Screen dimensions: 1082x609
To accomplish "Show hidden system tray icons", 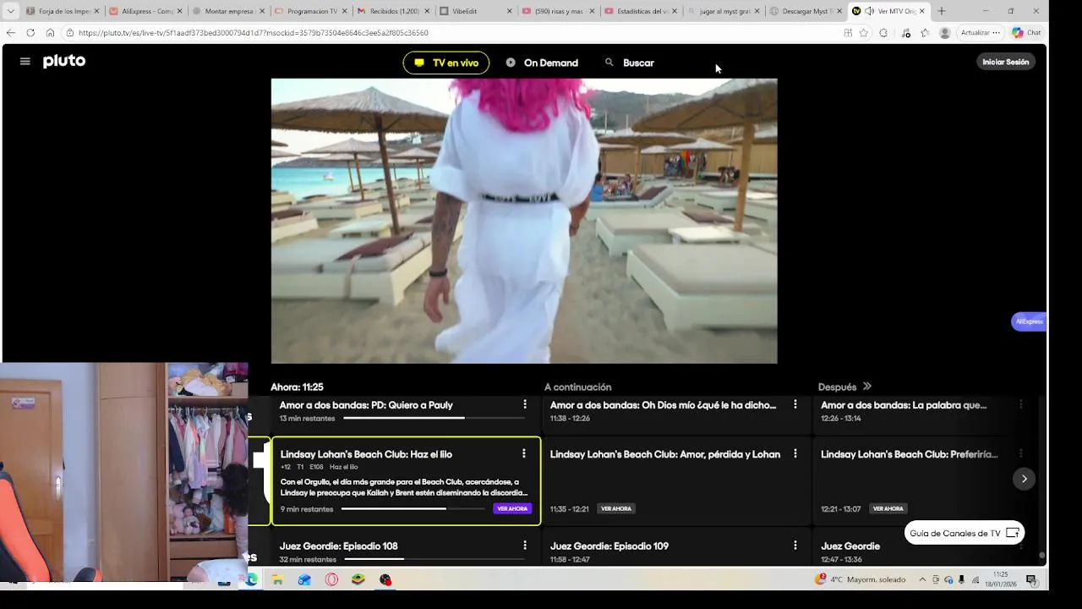I will 922,579.
